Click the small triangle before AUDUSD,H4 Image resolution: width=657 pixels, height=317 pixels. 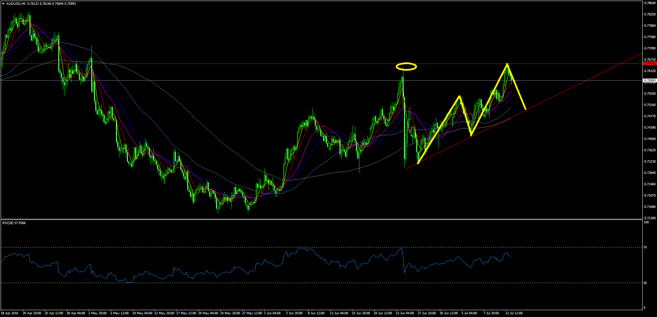pos(3,4)
